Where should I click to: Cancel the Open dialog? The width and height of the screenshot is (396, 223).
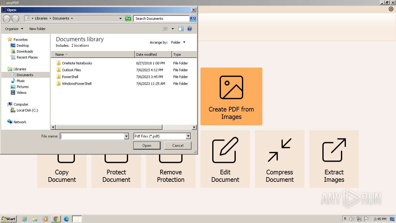click(x=178, y=146)
